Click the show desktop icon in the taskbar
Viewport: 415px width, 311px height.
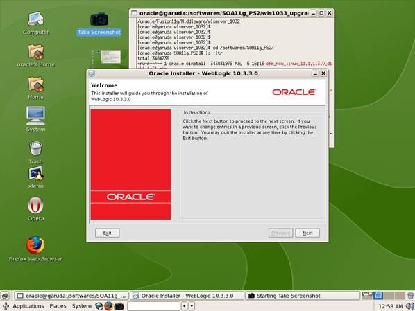click(x=5, y=296)
